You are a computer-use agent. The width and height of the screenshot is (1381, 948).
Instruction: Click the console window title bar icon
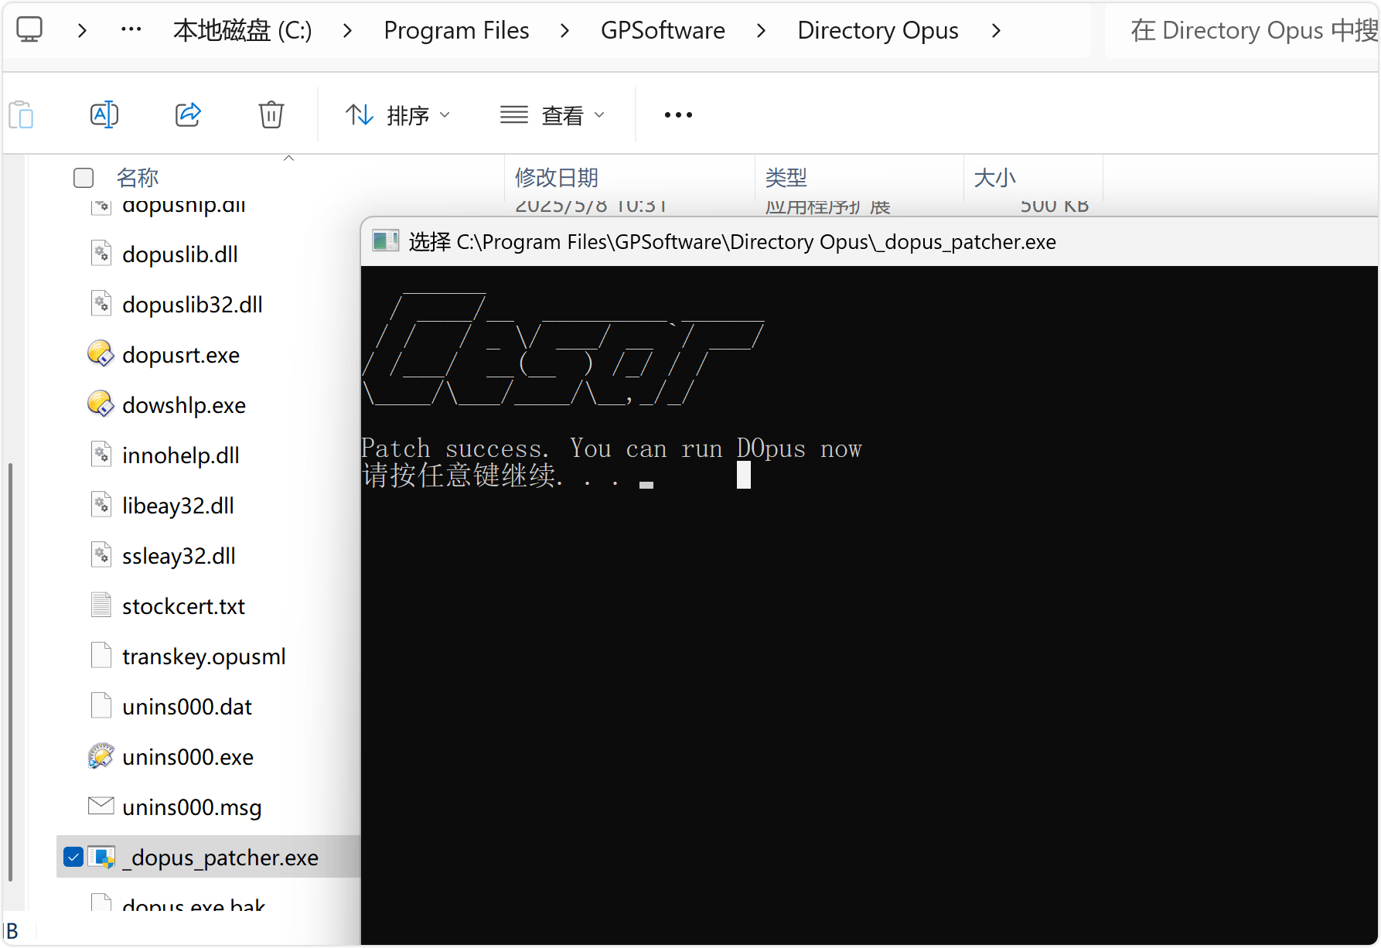[x=385, y=242]
